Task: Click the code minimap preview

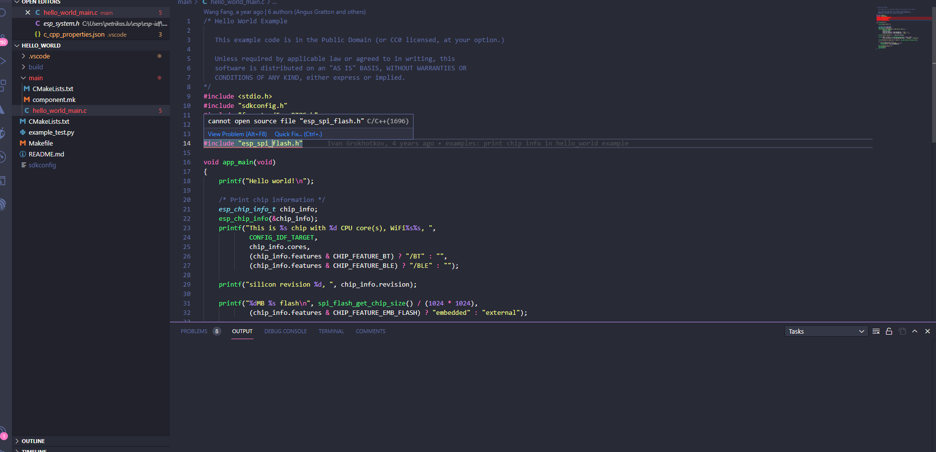Action: pos(903,28)
